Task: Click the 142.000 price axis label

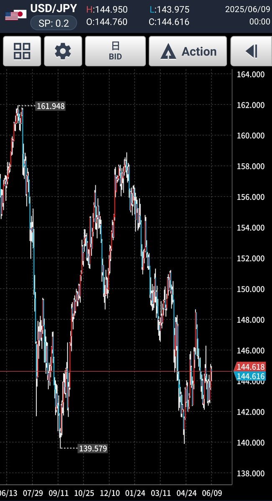Action: tap(250, 412)
